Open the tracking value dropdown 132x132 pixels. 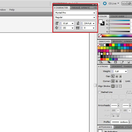pyautogui.click(x=94, y=28)
